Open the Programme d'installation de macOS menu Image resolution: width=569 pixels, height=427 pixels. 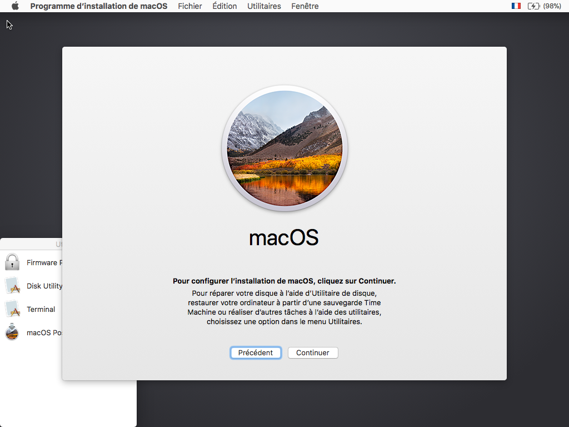click(x=99, y=6)
